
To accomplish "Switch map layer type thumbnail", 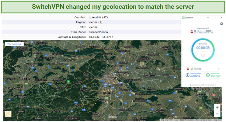I will [8, 114].
